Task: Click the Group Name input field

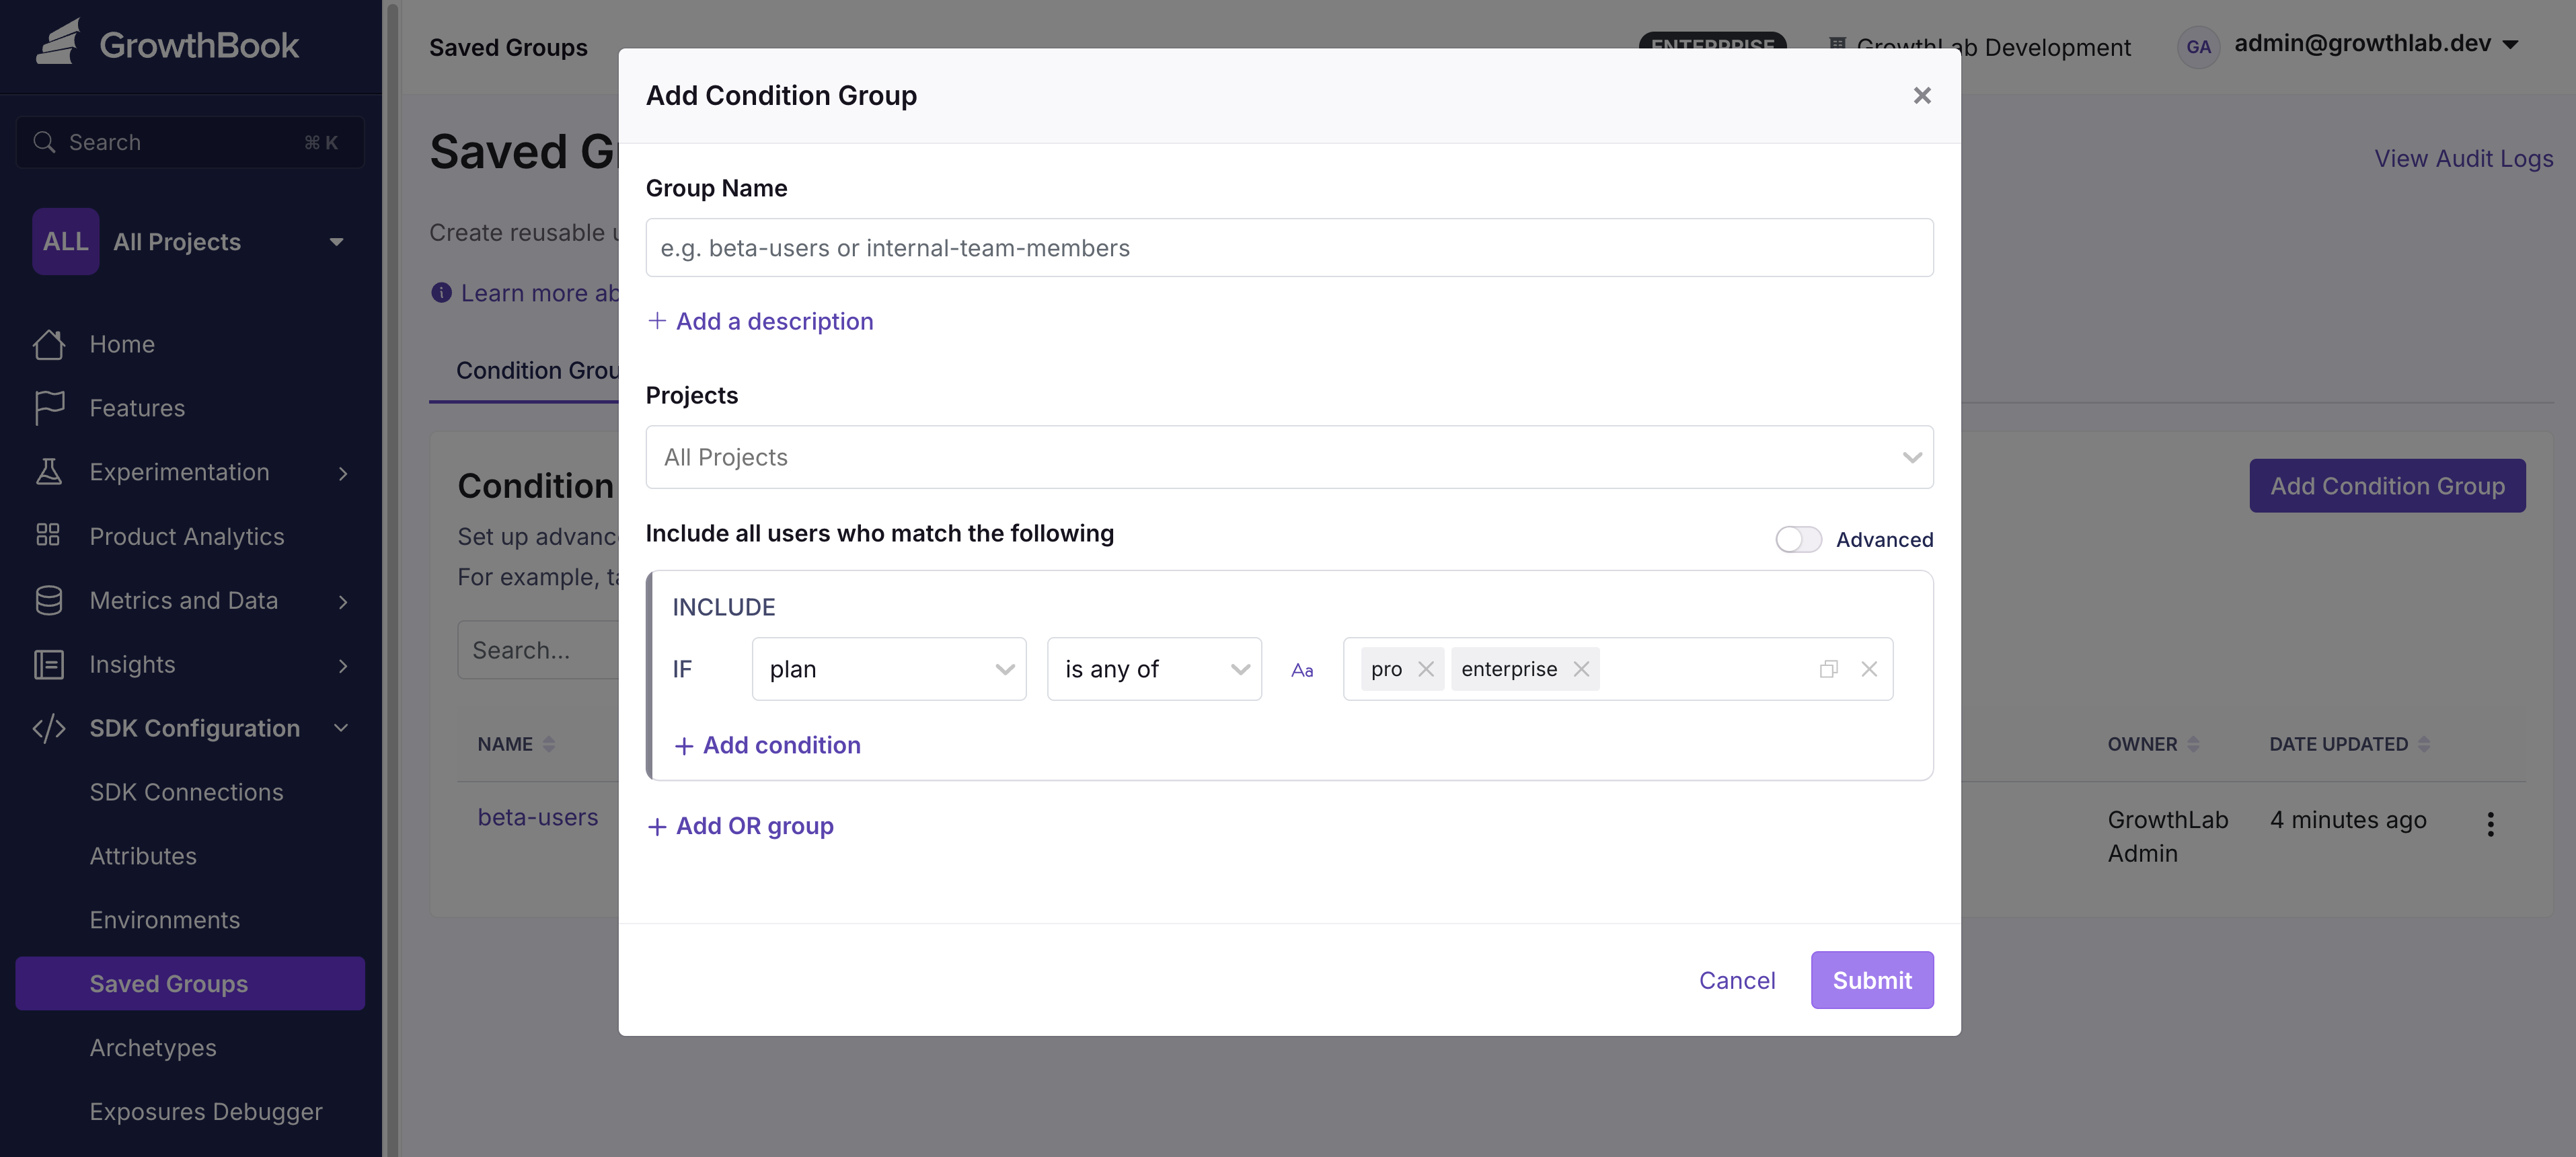Action: (1289, 247)
